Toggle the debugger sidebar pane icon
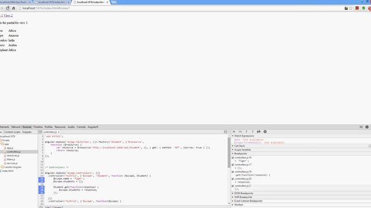The height and width of the screenshot is (208, 371). [225, 132]
